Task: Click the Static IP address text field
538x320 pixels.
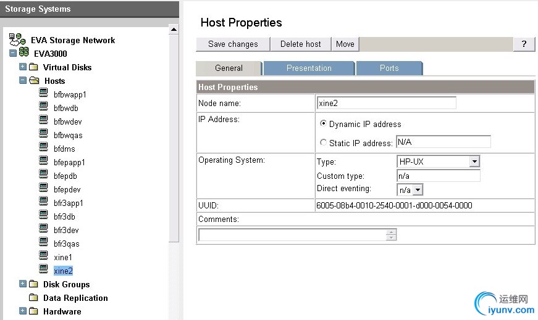Action: [443, 142]
